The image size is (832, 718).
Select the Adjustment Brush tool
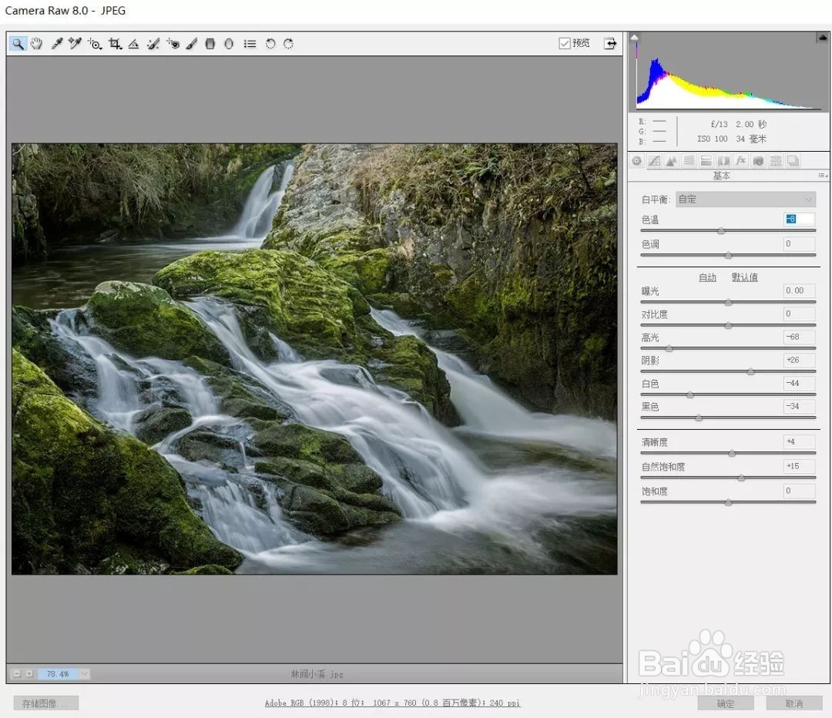[x=192, y=43]
